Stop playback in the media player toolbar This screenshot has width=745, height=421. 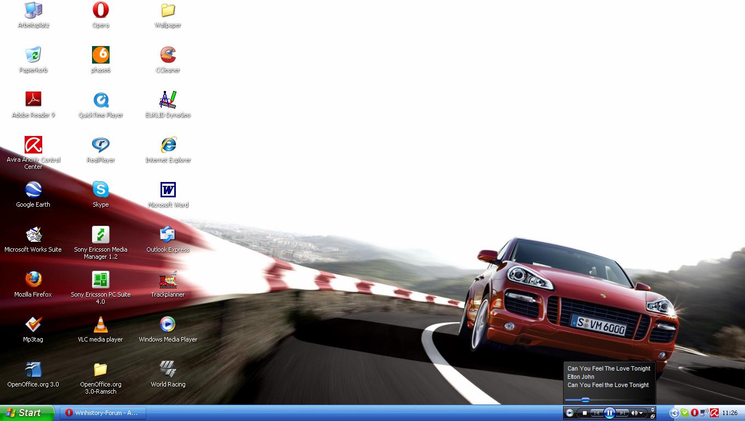click(x=584, y=413)
